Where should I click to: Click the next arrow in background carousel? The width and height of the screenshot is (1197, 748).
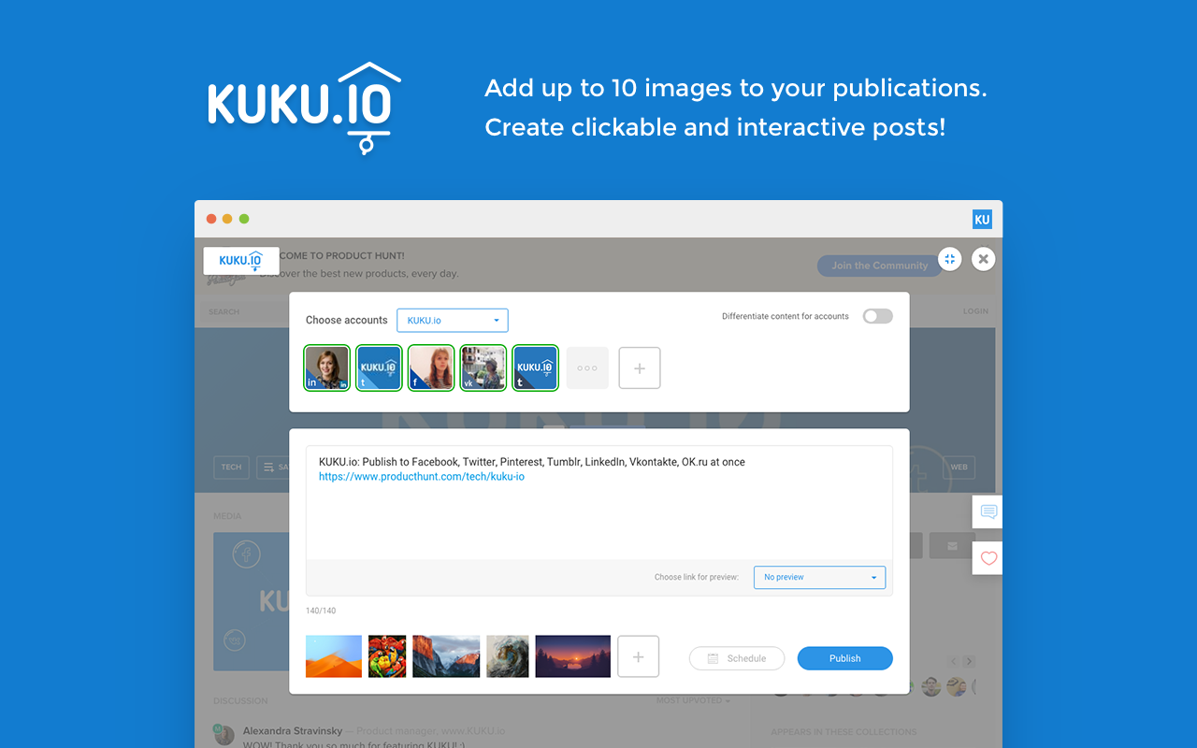970,661
